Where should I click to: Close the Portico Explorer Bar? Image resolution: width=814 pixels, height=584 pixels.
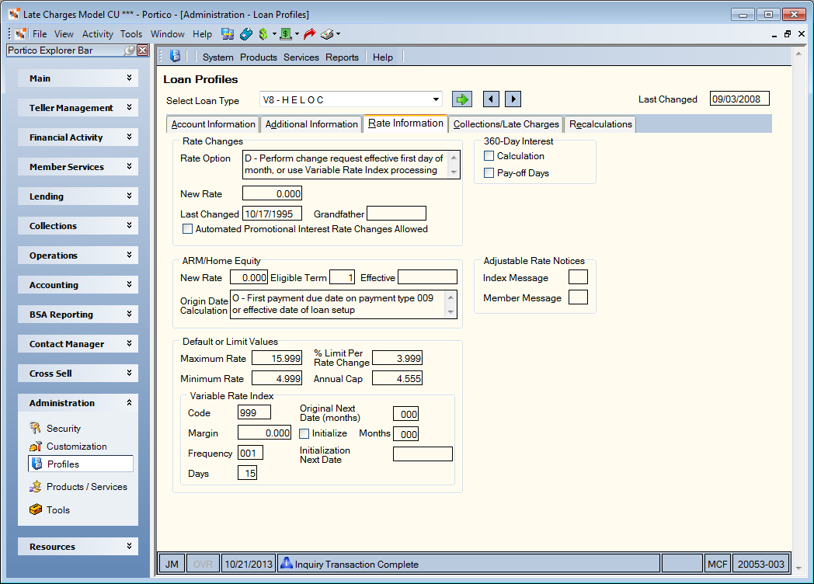coord(143,50)
